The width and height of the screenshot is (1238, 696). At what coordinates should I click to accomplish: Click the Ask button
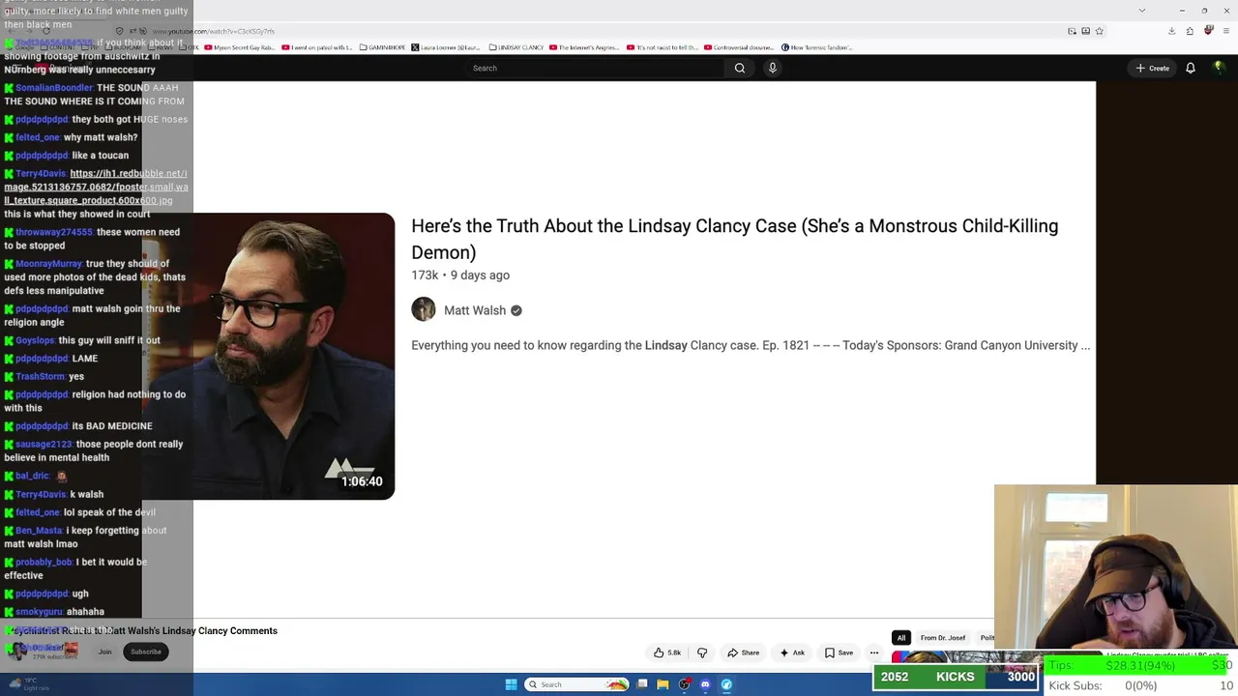click(792, 652)
